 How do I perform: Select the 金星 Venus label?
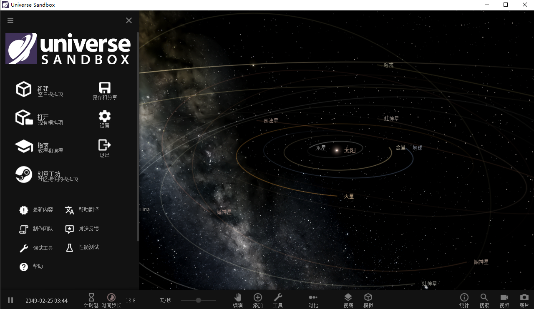(400, 148)
